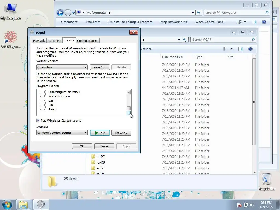Refresh the PCAT window address bar
Viewport: 280px width, 210px height.
[185, 40]
